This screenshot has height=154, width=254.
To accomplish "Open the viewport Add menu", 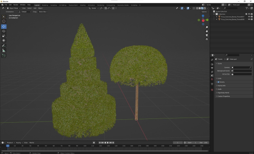I will coord(35,8).
